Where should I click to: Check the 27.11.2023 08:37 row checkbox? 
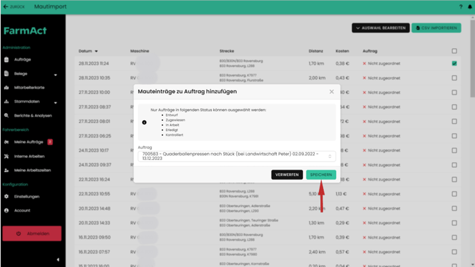(x=454, y=107)
